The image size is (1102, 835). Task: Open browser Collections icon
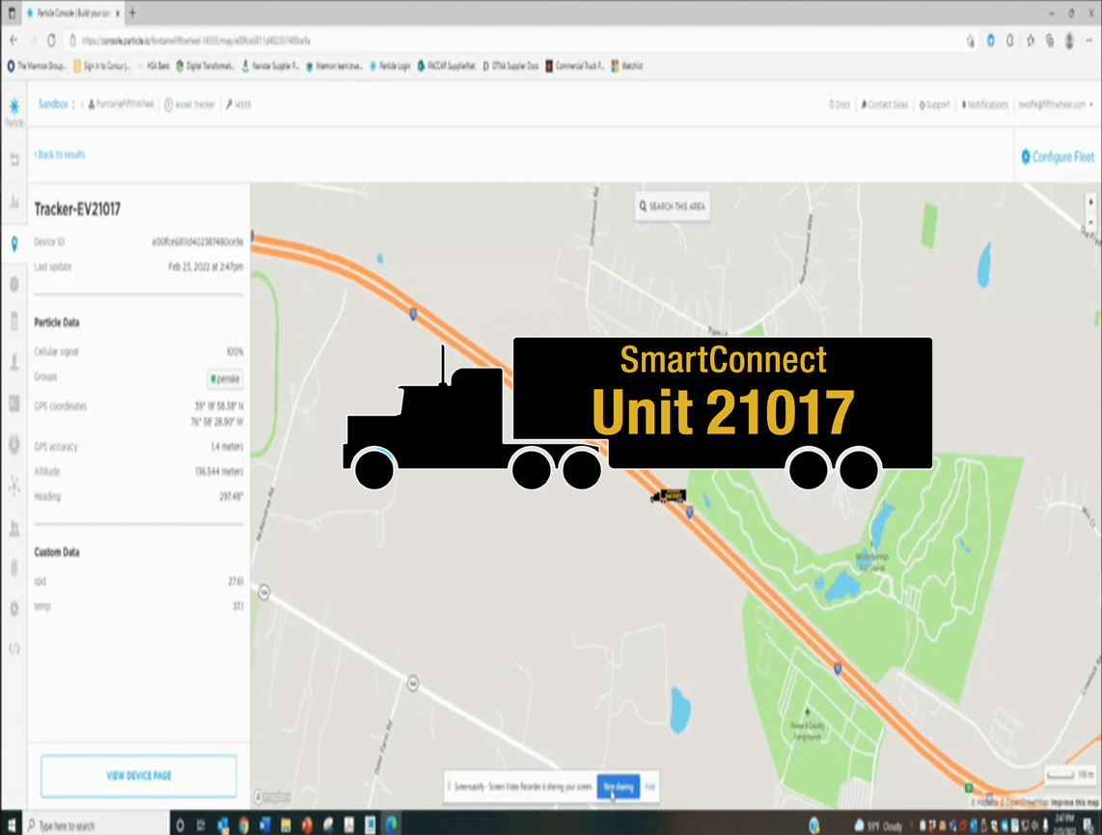click(x=1050, y=41)
